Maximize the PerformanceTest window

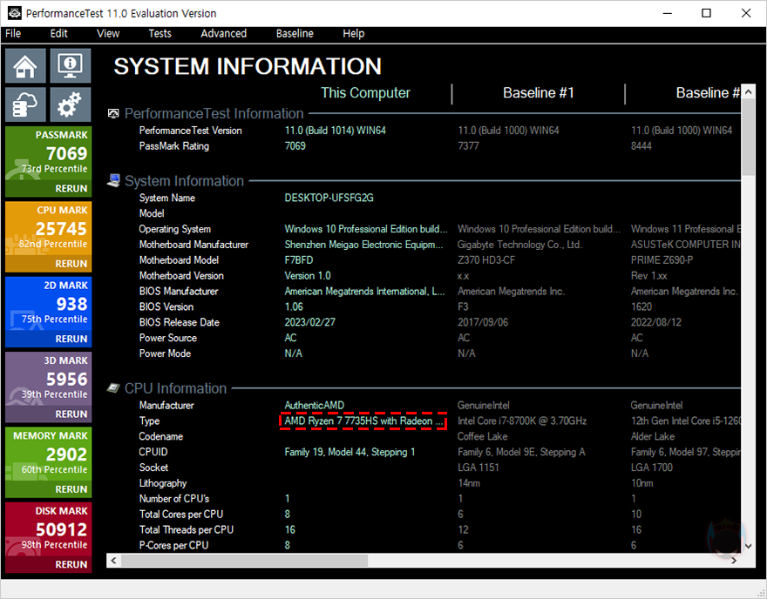pyautogui.click(x=706, y=13)
